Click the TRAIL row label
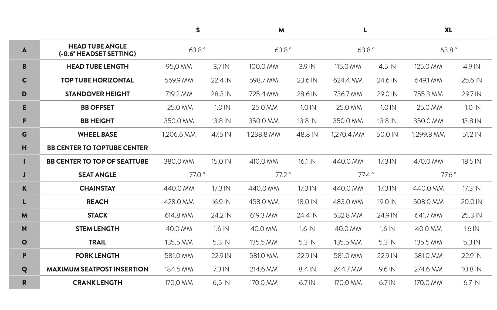This screenshot has height=310, width=497. click(x=97, y=242)
